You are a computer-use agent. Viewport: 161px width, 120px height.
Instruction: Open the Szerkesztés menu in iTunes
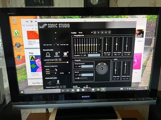(x=30, y=25)
